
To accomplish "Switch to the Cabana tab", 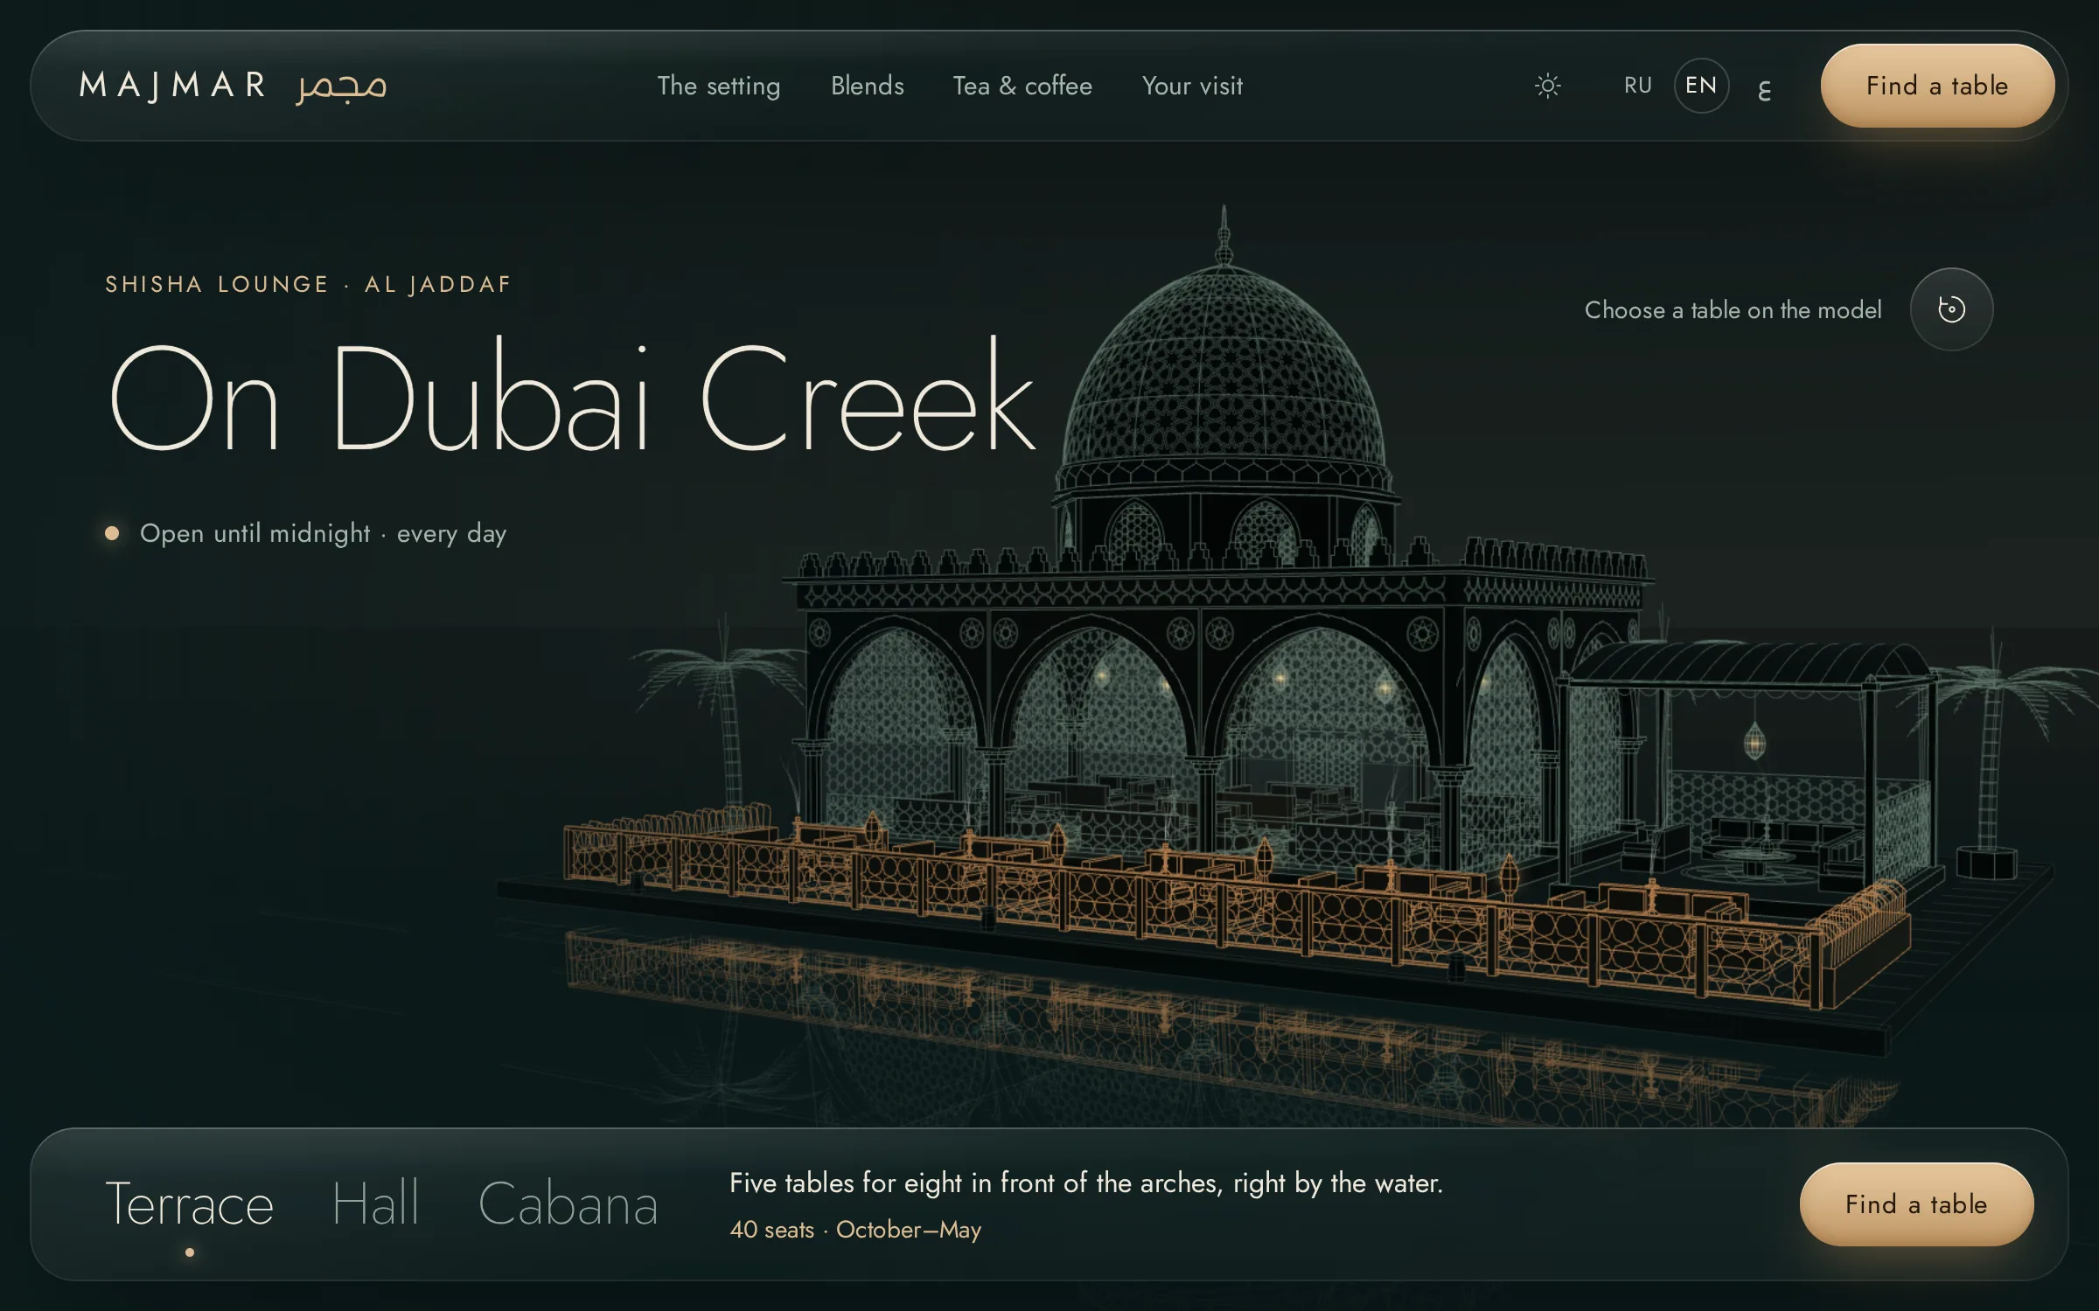I will [568, 1204].
